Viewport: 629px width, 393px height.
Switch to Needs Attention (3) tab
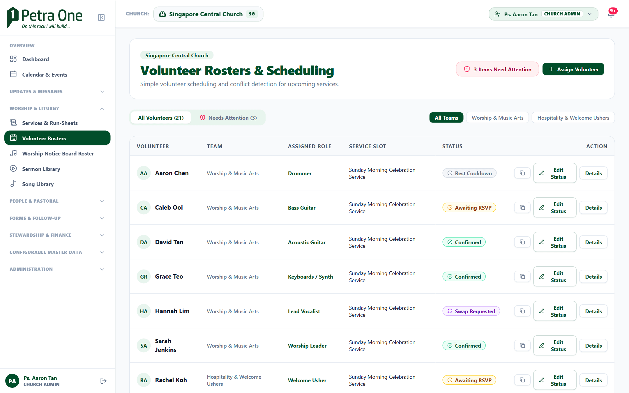228,118
